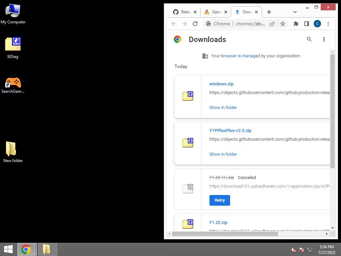Open Chrome main menu
Viewport: 341px width, 256px height.
(328, 24)
